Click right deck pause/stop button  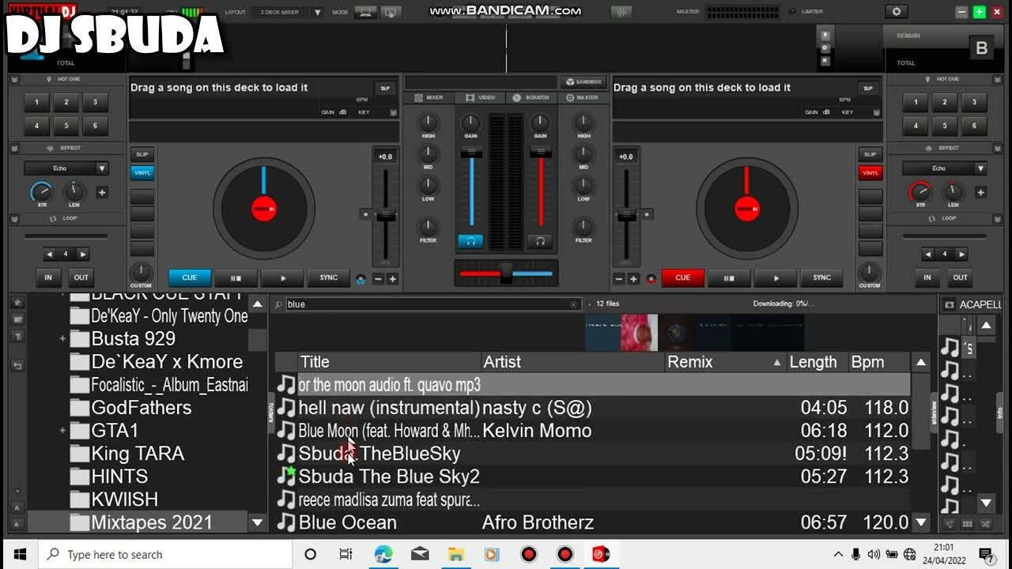pos(729,278)
